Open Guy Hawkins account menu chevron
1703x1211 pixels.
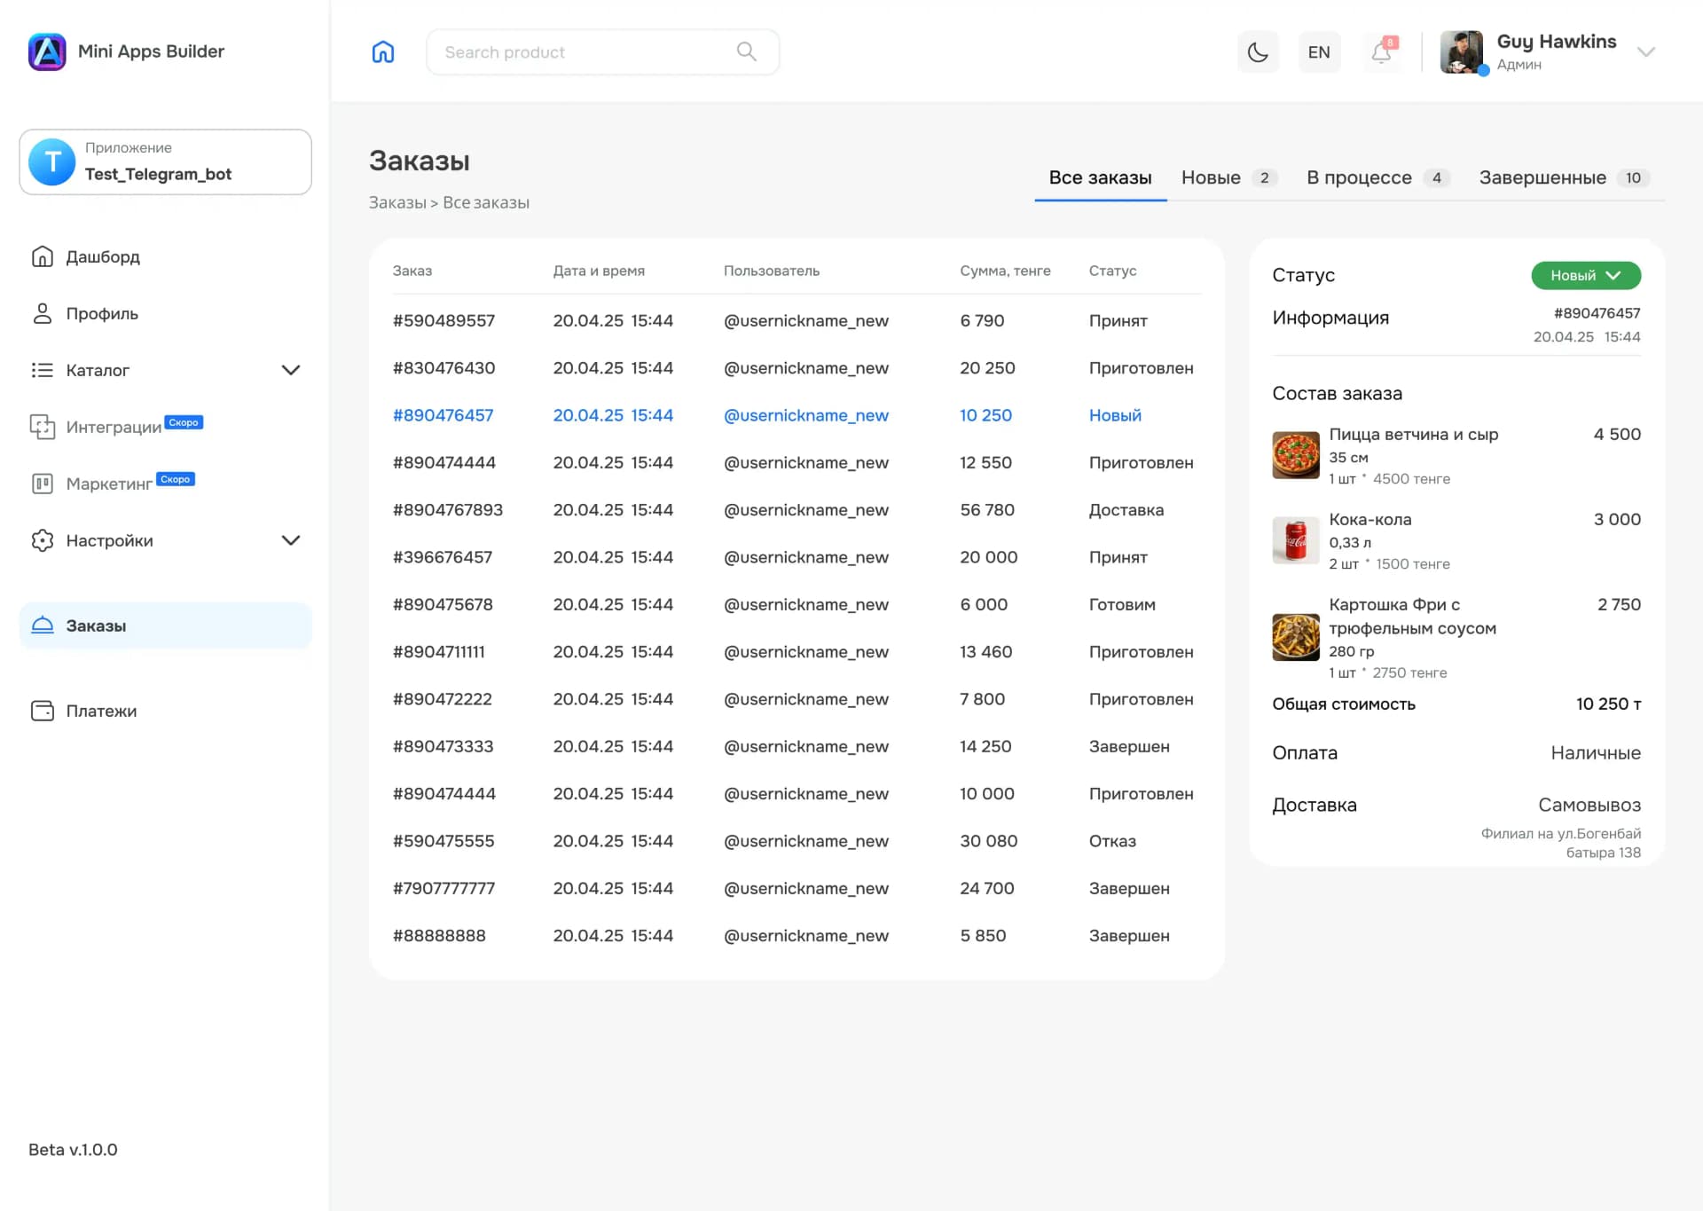(1645, 52)
